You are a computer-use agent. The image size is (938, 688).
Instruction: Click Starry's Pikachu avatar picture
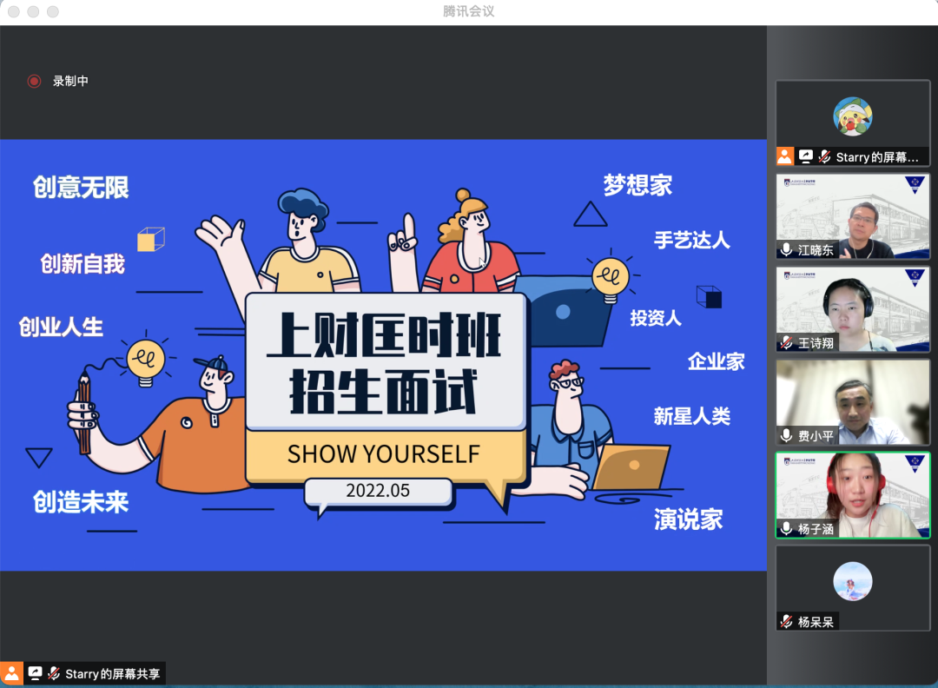pyautogui.click(x=852, y=116)
